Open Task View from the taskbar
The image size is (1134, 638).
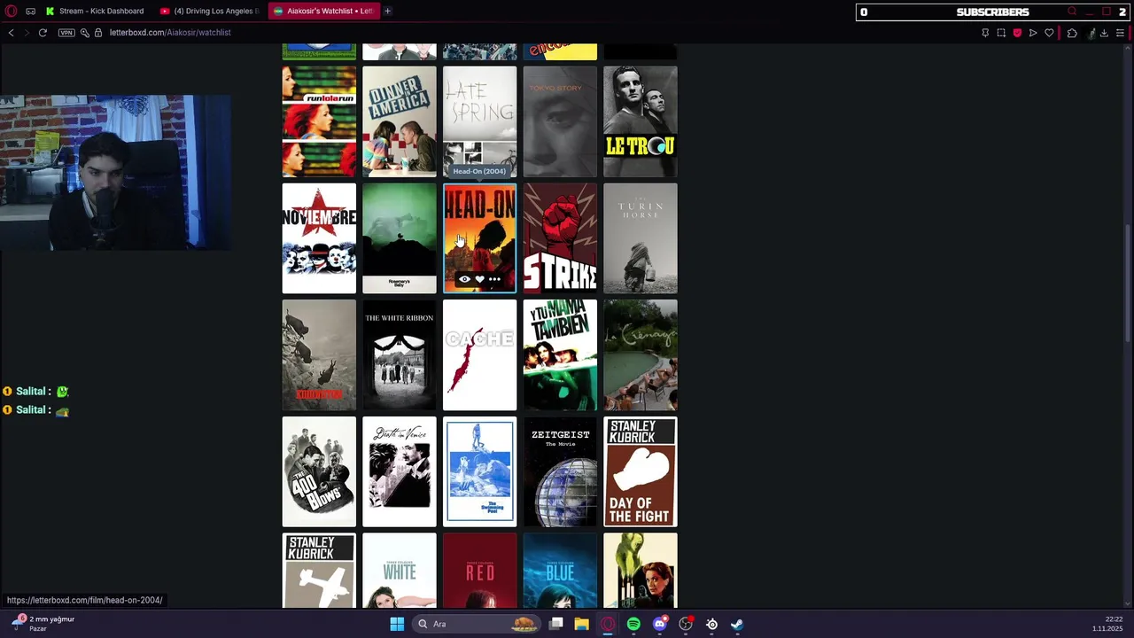pos(556,624)
